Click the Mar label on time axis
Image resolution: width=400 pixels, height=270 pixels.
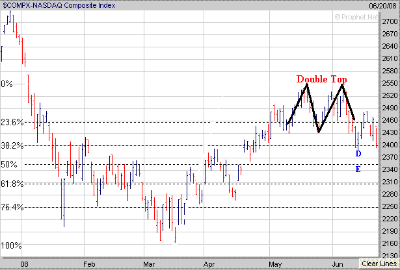coord(149,264)
